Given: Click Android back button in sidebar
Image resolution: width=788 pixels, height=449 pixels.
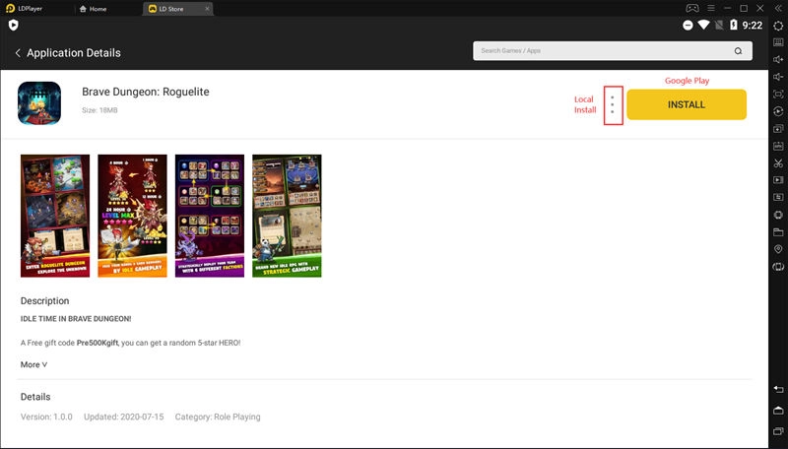Looking at the screenshot, I should click(778, 390).
